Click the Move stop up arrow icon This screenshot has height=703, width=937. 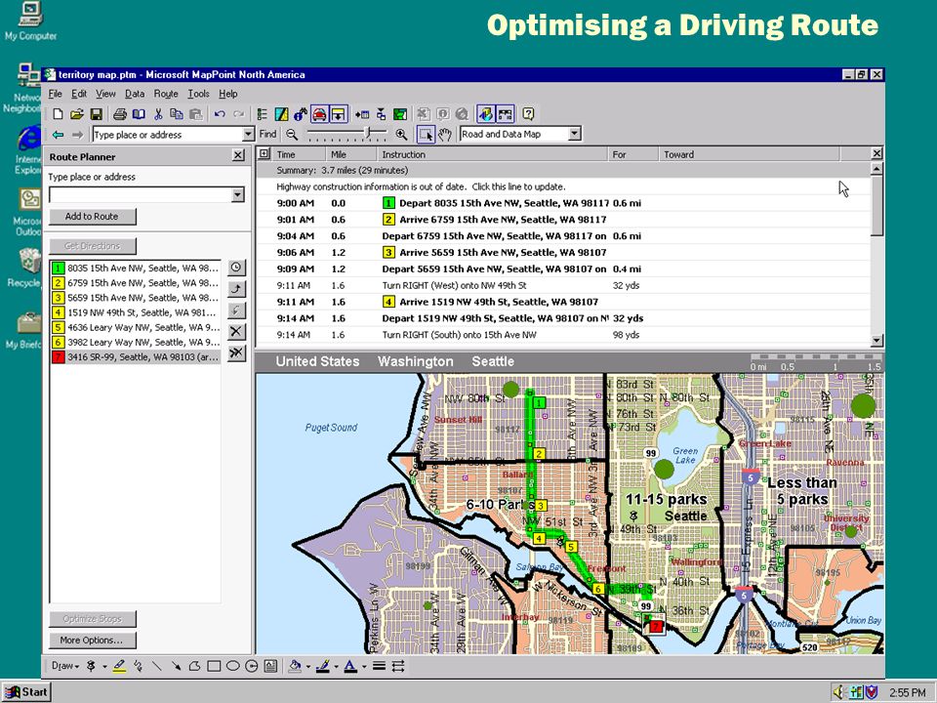point(236,289)
